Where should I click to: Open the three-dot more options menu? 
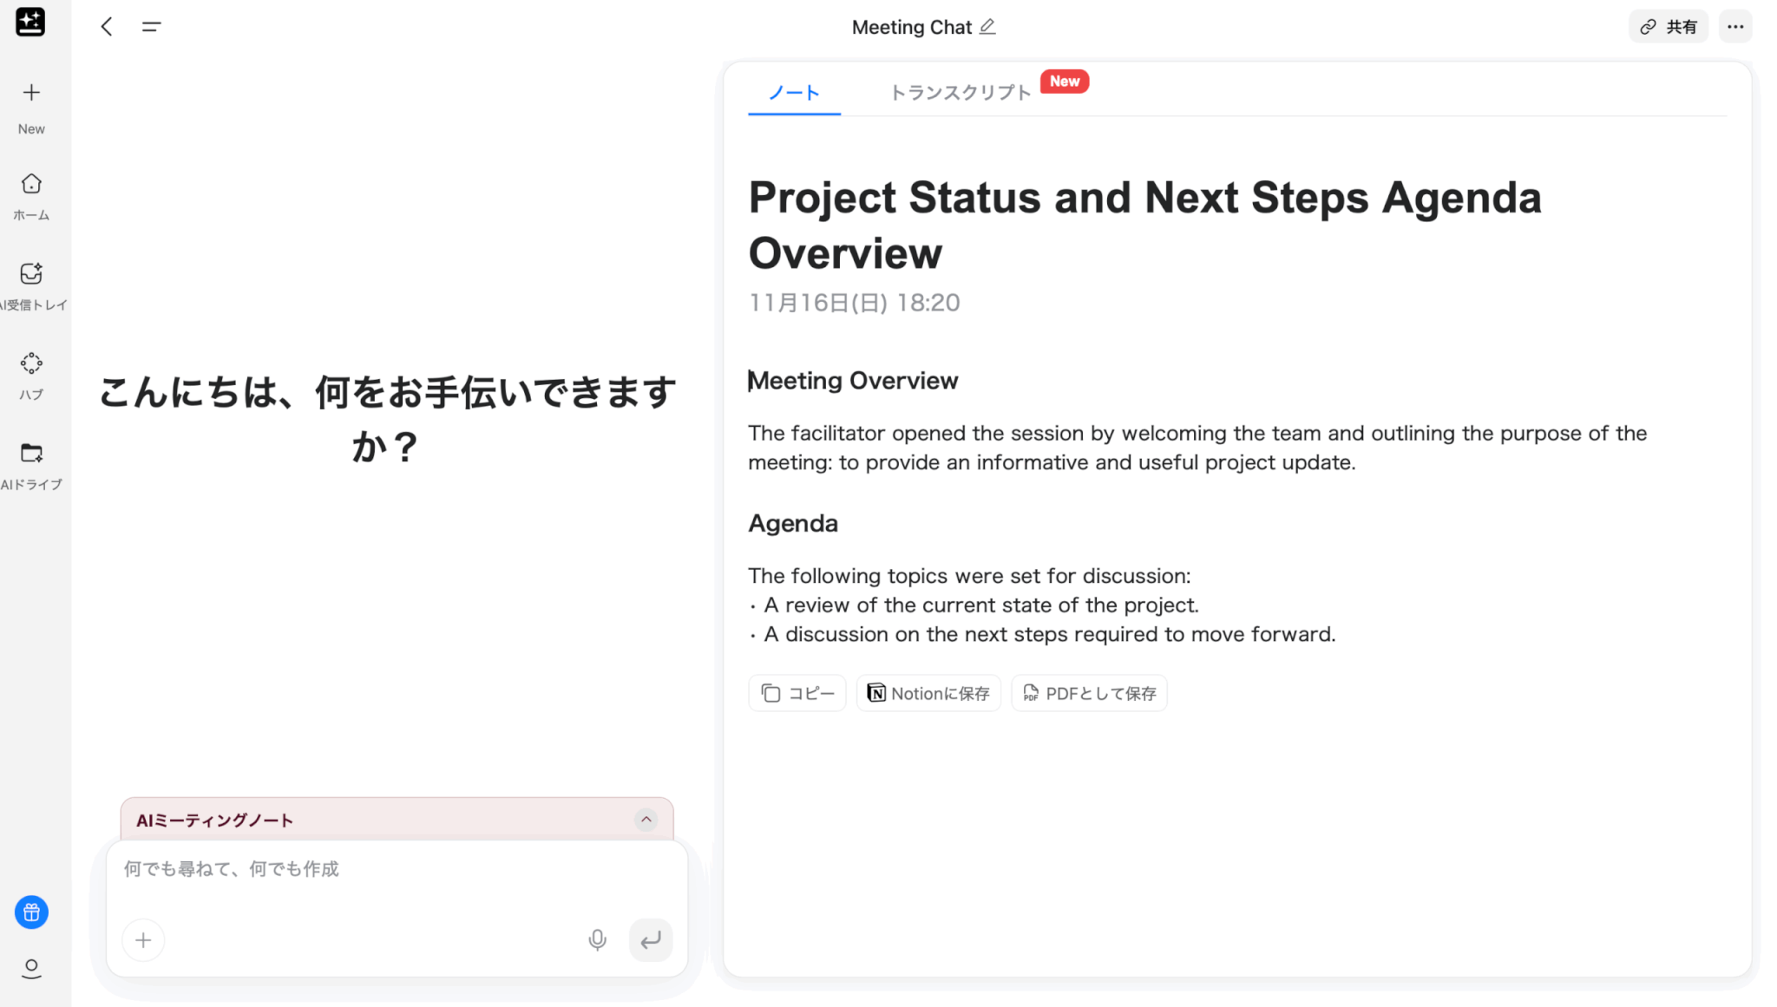tap(1734, 27)
